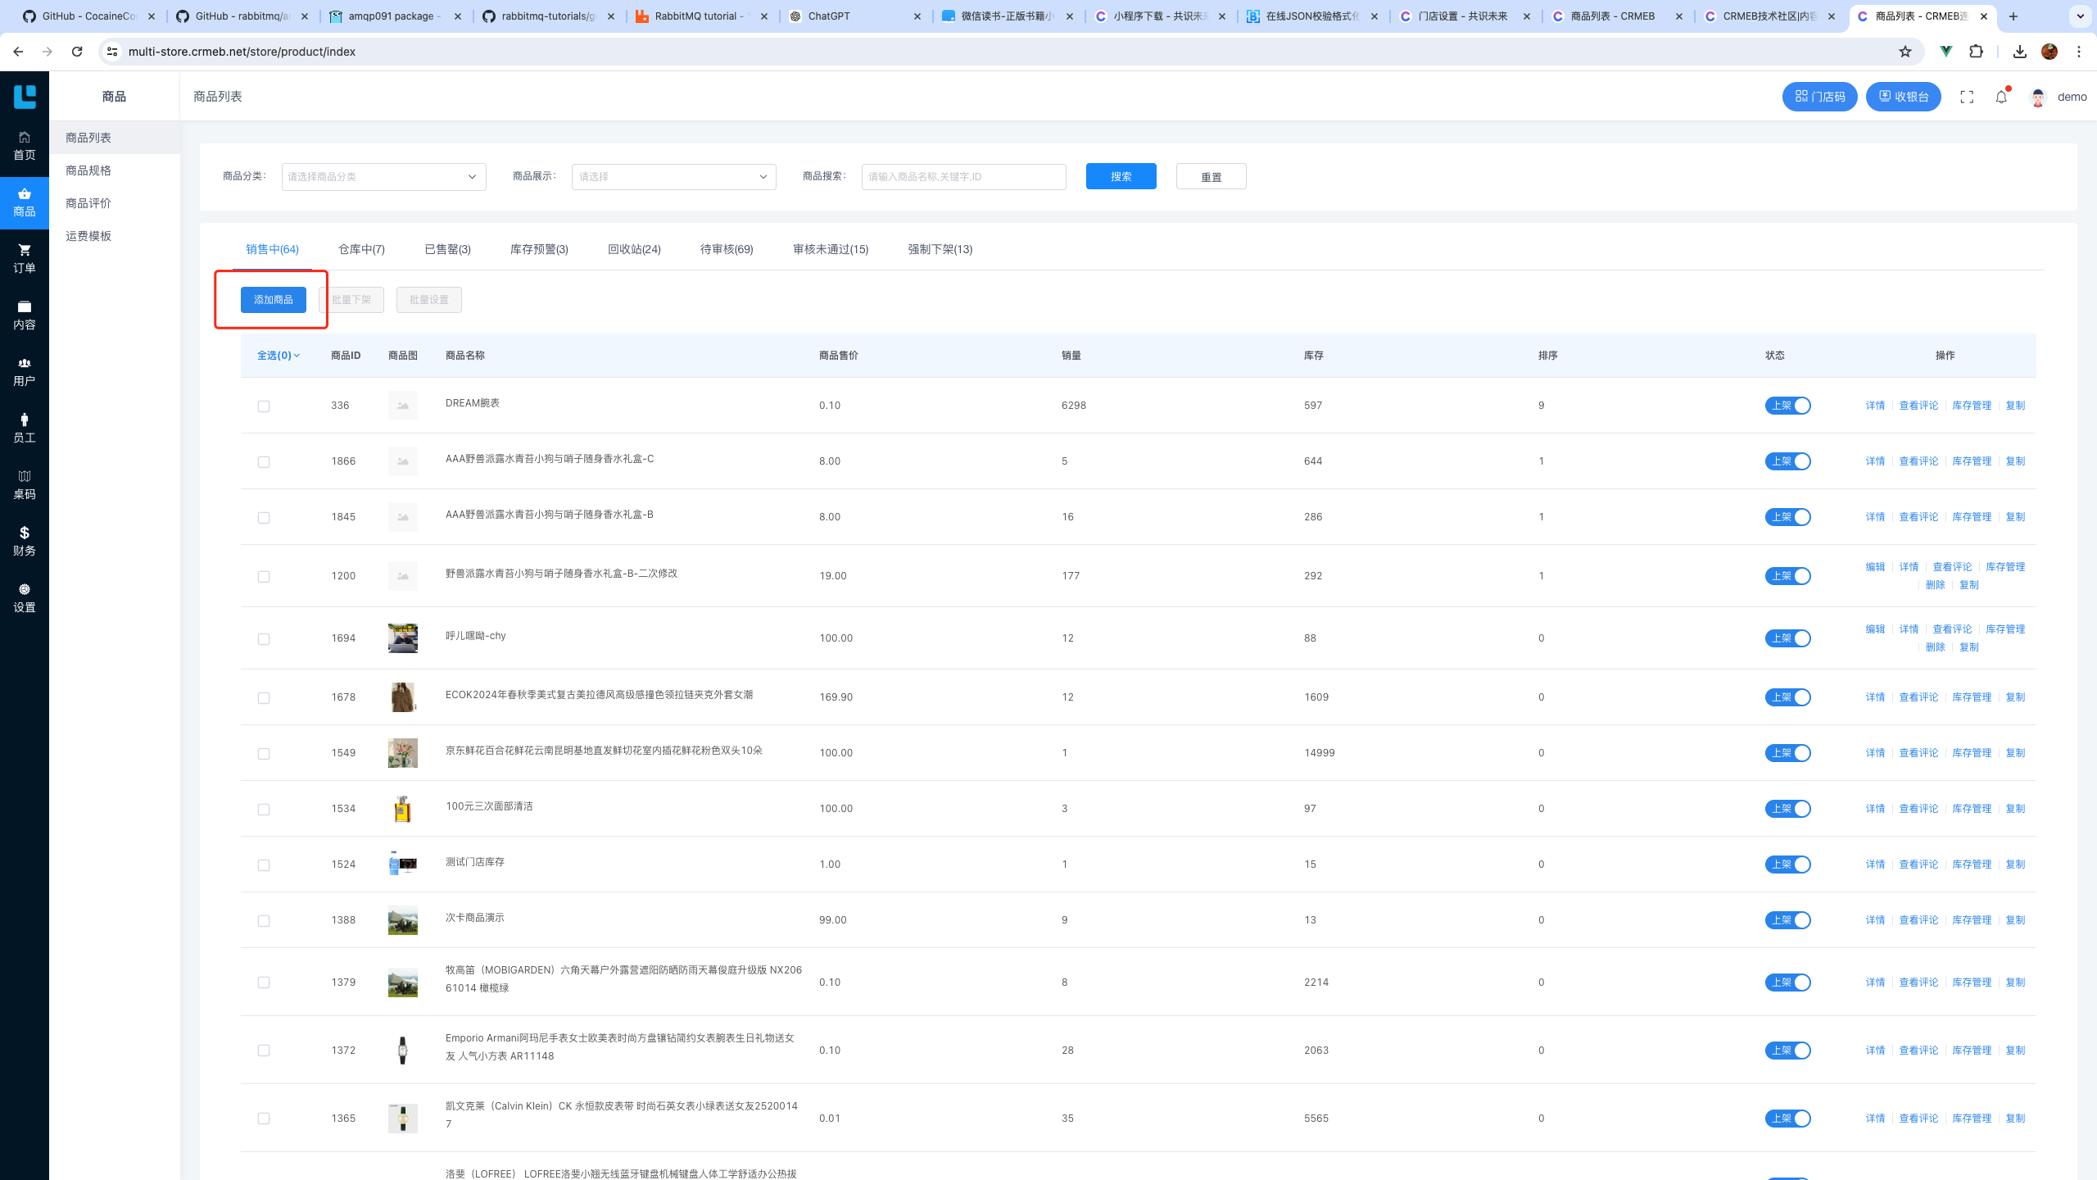The image size is (2097, 1180).
Task: Switch to 仓库中(7) tab
Action: tap(361, 249)
